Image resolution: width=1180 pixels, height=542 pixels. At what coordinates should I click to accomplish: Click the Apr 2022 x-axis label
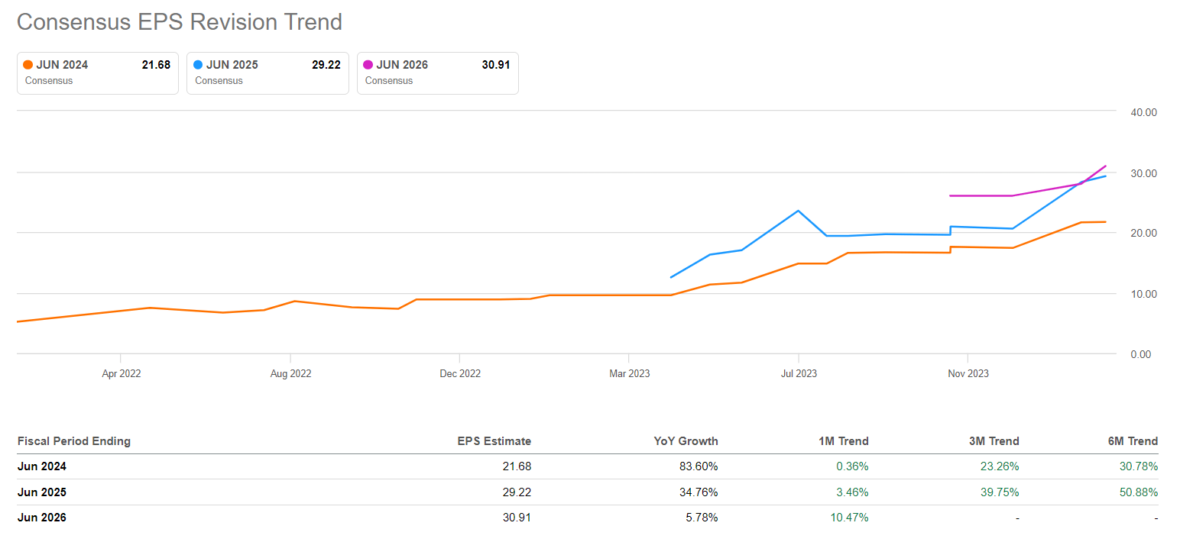pos(122,373)
